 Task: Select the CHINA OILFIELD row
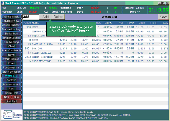96,57
